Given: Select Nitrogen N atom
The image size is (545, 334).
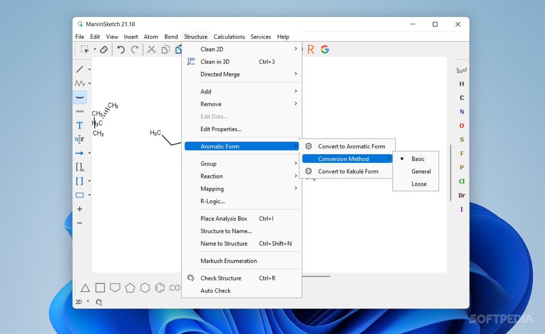Looking at the screenshot, I should click(462, 112).
